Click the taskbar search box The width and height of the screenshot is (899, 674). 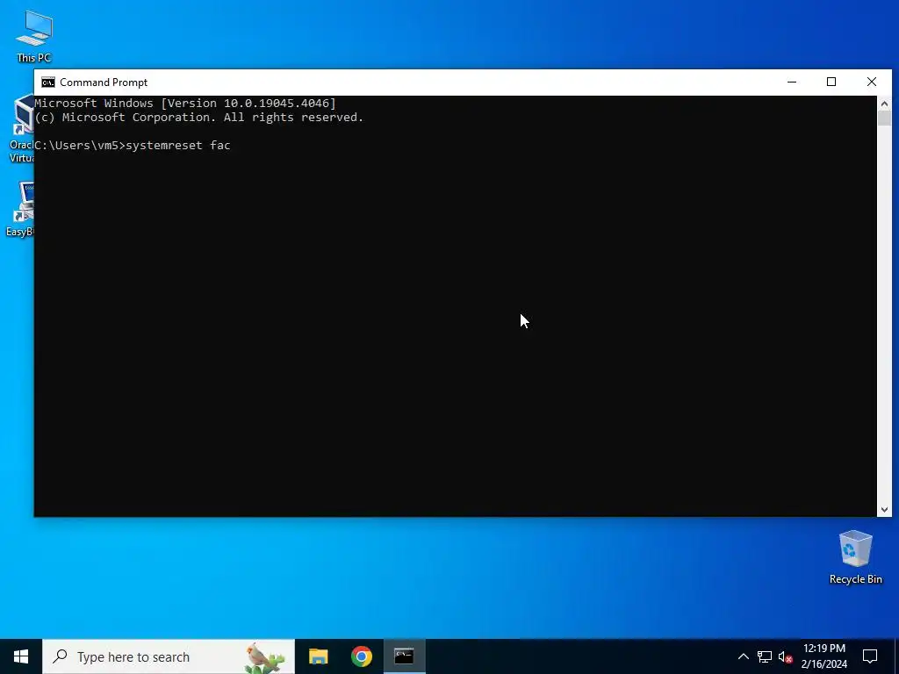[x=169, y=656]
